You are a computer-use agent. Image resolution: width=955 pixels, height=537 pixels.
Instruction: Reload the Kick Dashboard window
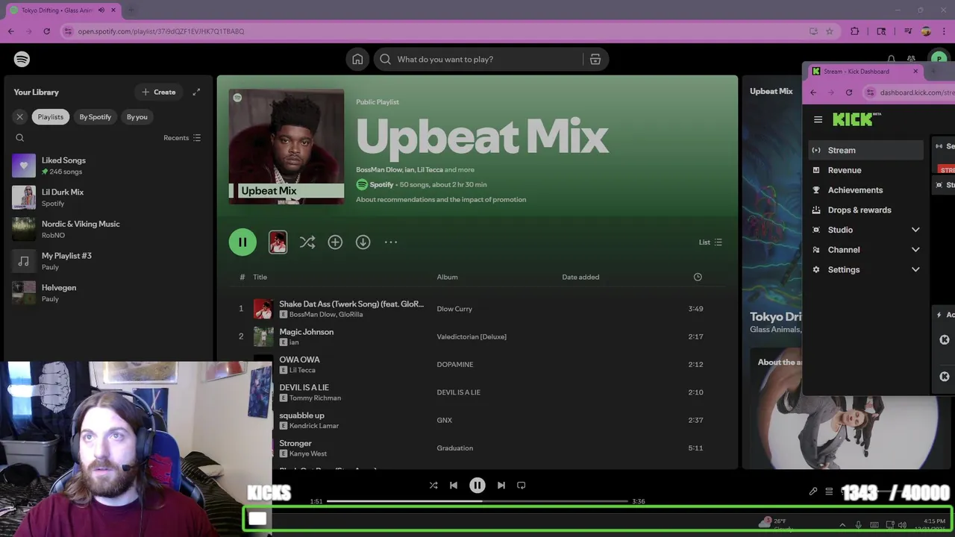849,92
